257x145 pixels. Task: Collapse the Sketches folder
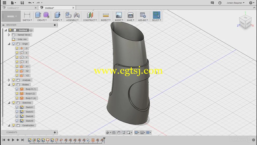tap(9, 103)
